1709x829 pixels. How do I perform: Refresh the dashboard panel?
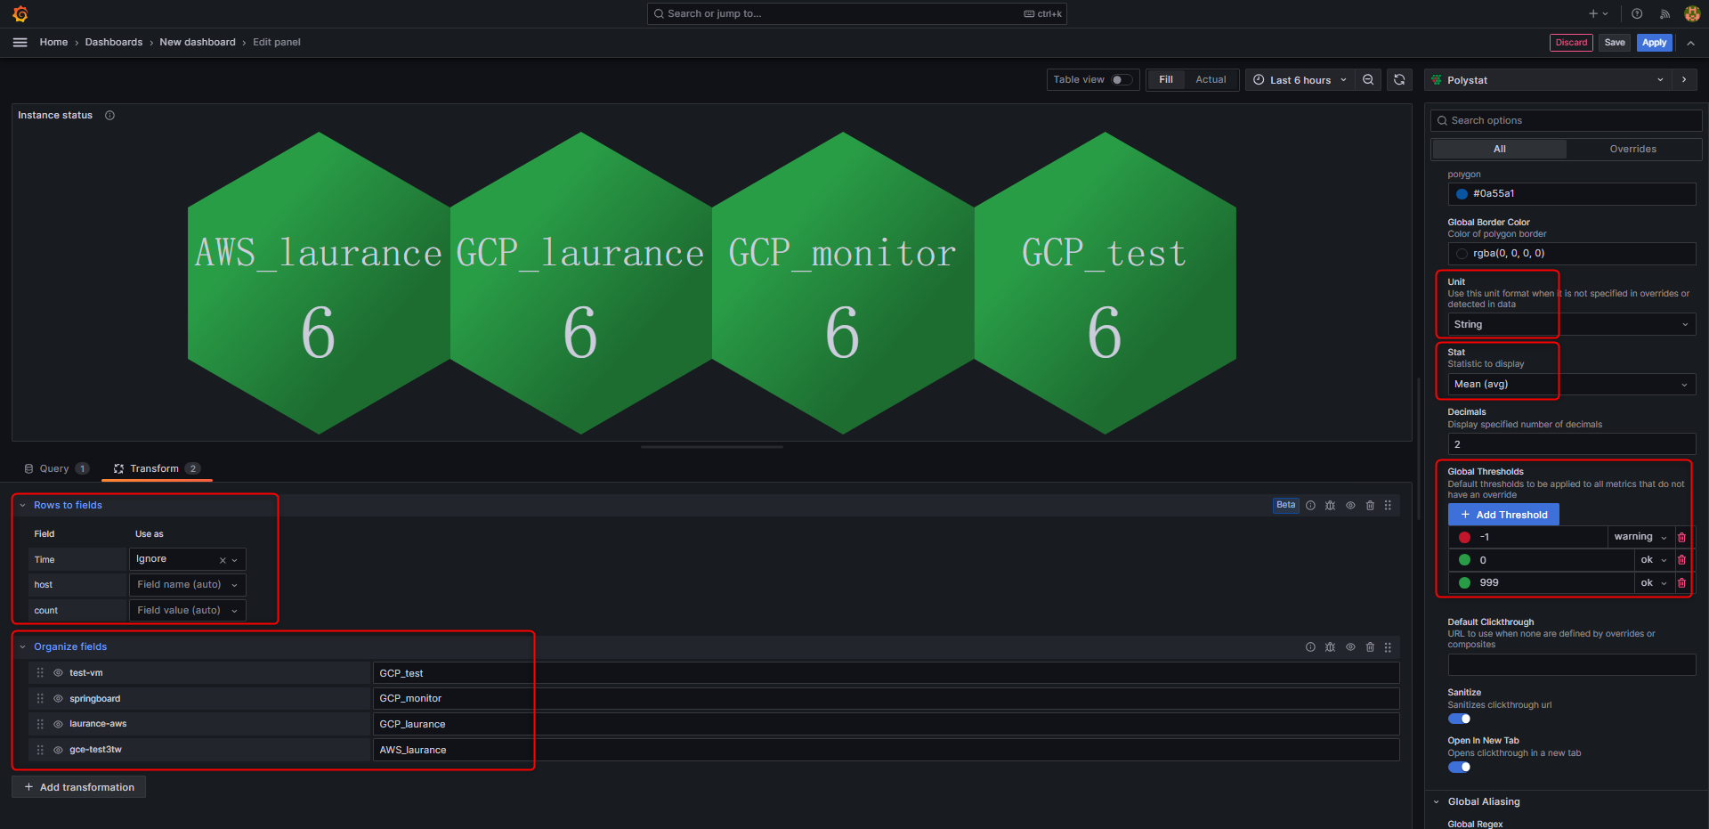click(1399, 80)
